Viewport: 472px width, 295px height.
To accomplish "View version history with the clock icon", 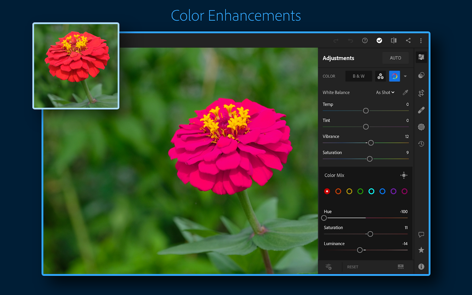I will pos(421,144).
